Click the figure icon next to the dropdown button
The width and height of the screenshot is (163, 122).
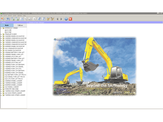click(x=39, y=19)
